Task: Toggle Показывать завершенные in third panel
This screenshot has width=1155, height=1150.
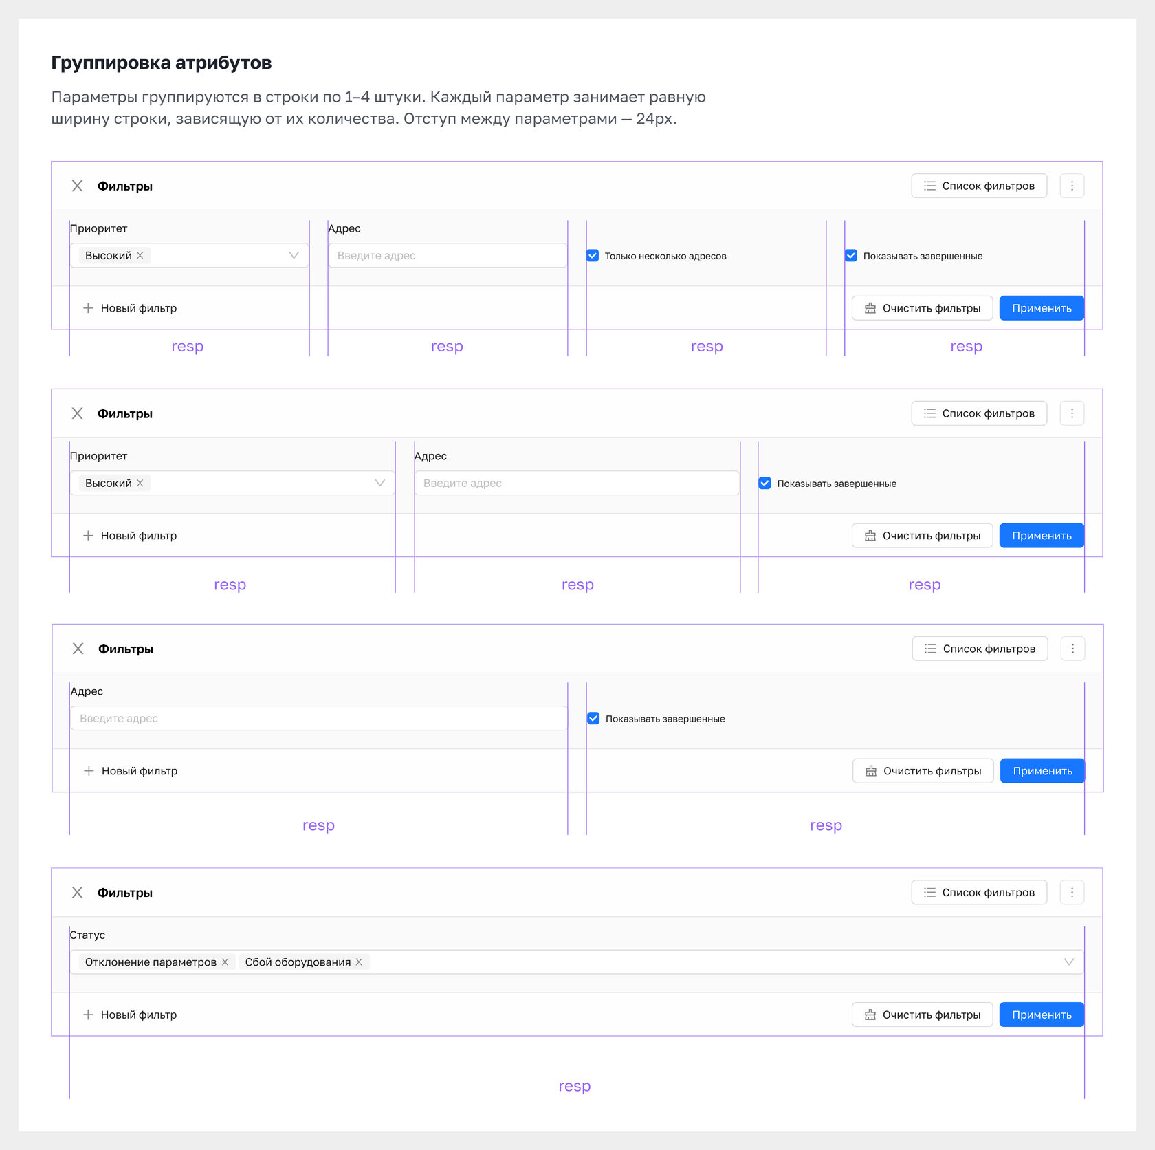Action: click(593, 718)
